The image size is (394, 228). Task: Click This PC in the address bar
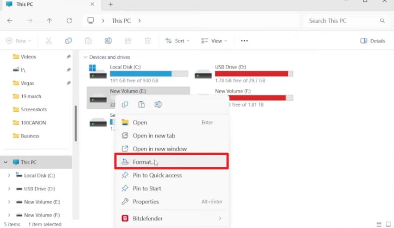pos(121,20)
